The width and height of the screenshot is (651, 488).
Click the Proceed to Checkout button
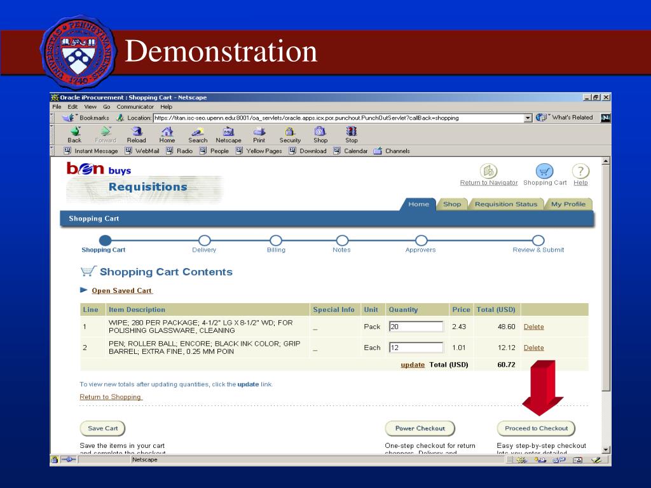coord(537,428)
